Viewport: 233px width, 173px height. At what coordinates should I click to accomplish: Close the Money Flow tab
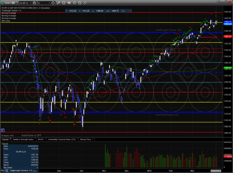93,139
